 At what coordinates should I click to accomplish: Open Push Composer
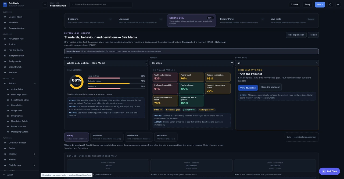(x=21, y=126)
